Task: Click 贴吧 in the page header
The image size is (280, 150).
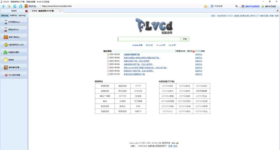Action: 277,16
